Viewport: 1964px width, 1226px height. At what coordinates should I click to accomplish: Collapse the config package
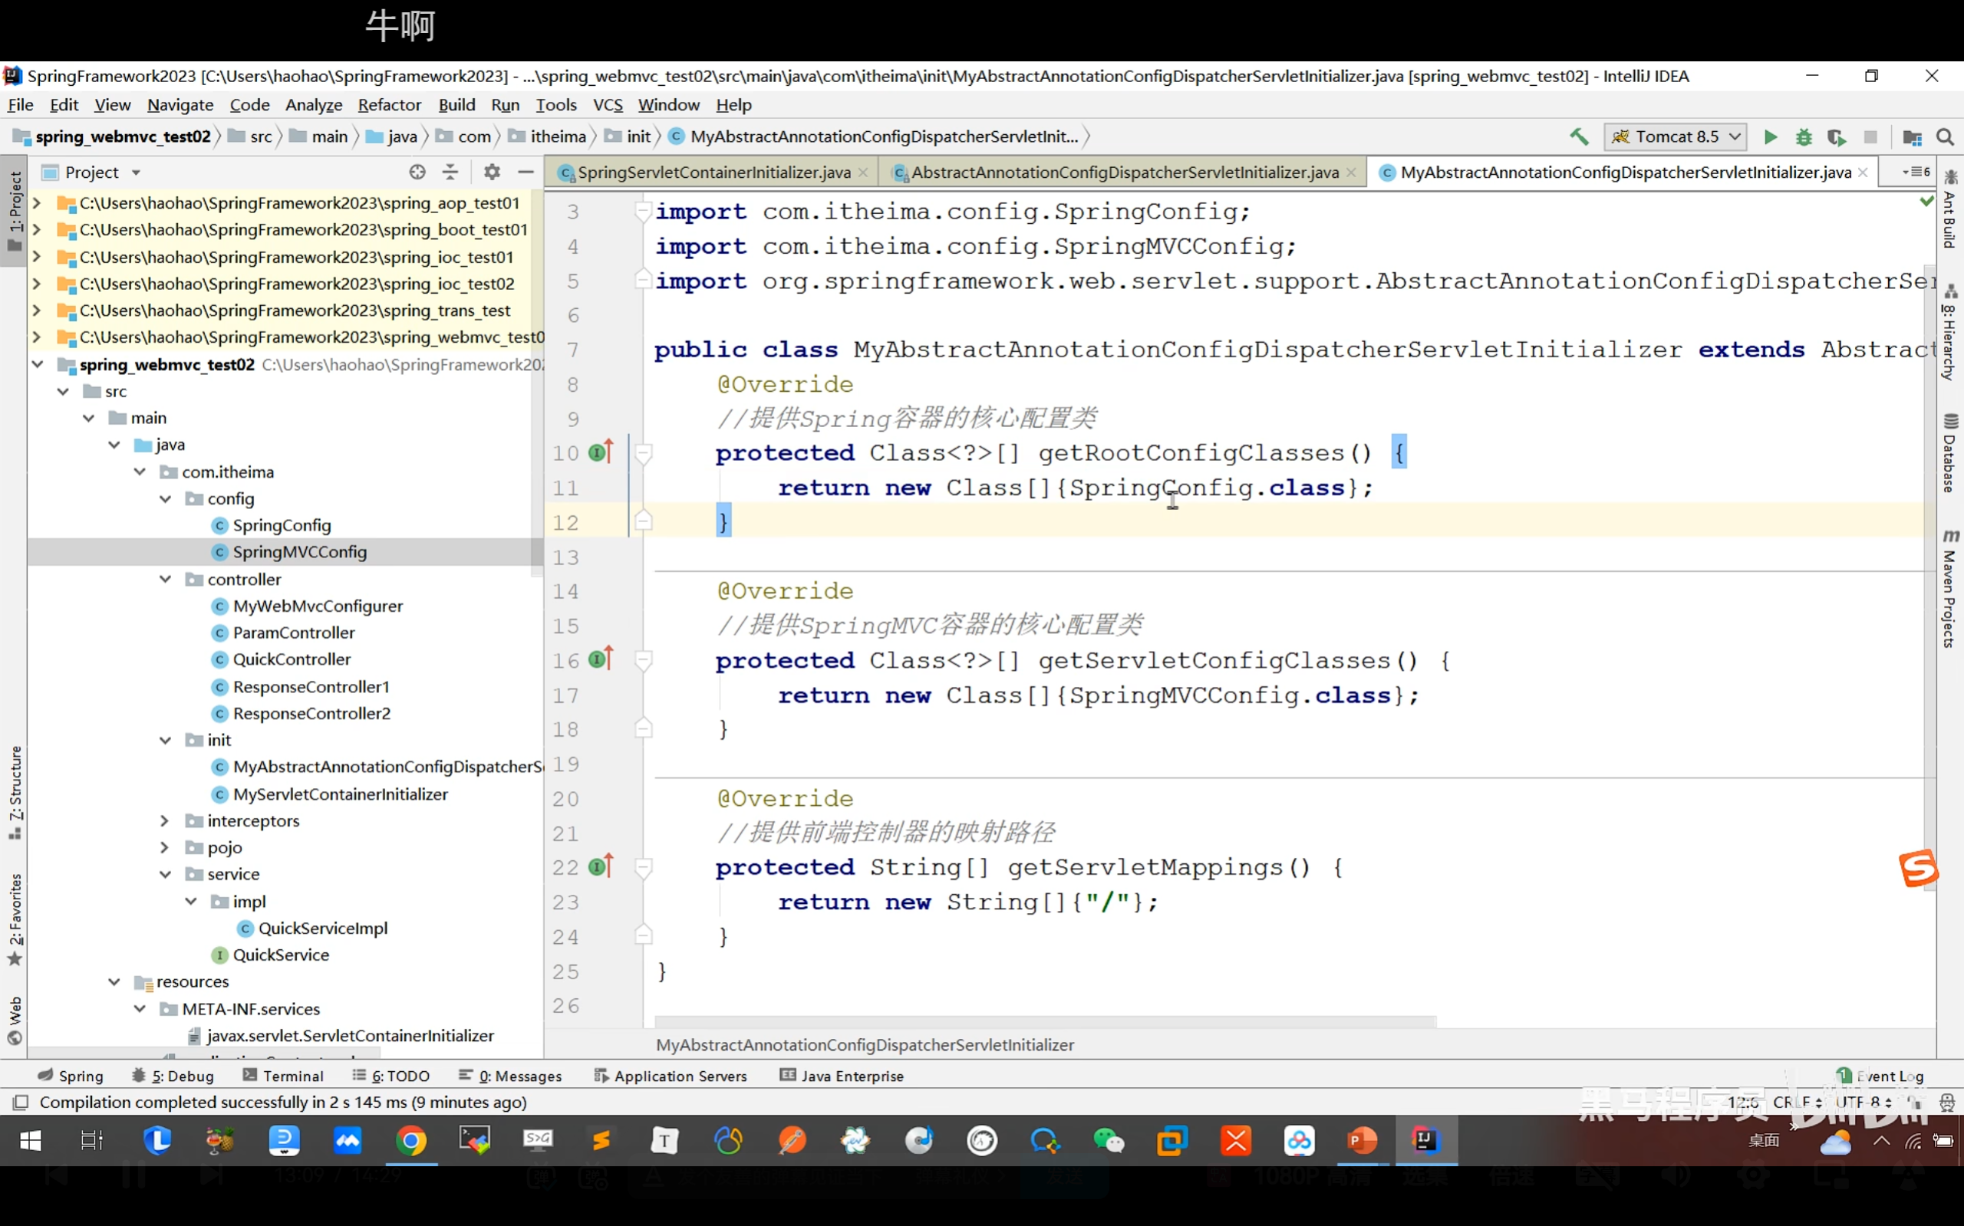[166, 498]
